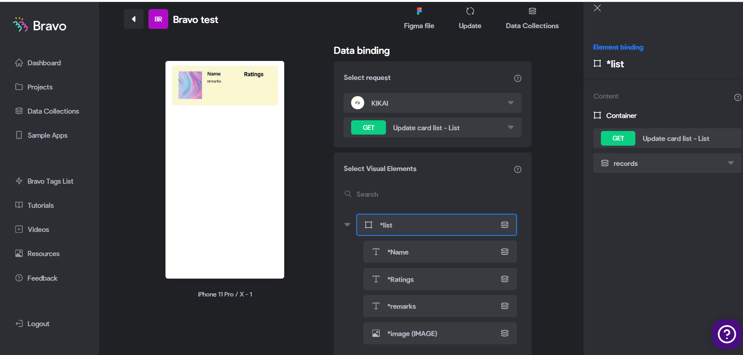Select the *image (IMAGE) element
743x355 pixels.
point(440,333)
